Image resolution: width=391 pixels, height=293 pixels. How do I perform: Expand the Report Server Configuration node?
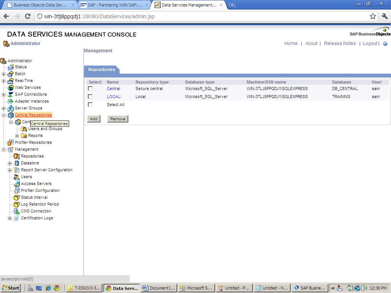[10, 170]
